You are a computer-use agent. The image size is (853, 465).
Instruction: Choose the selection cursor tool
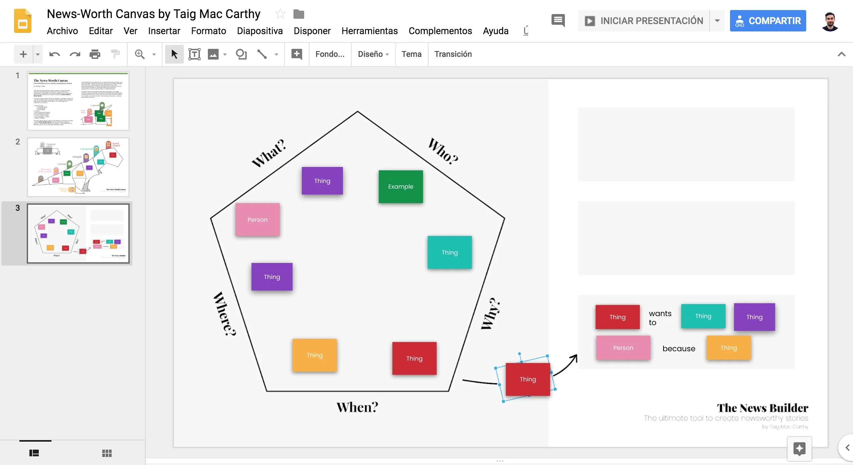(173, 54)
